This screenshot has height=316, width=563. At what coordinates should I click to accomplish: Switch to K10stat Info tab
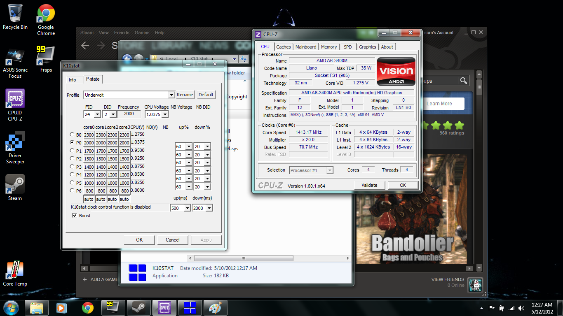point(73,80)
